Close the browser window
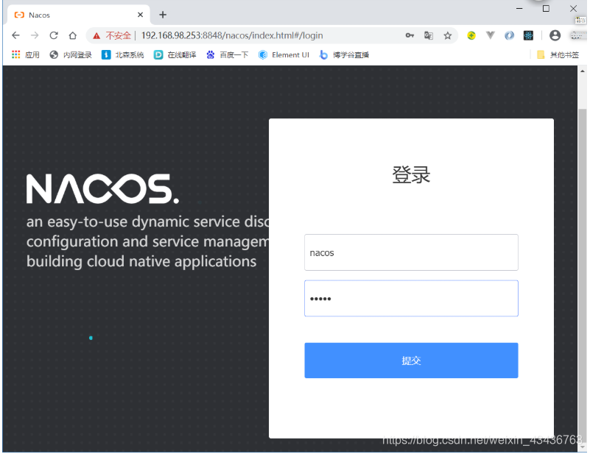Viewport: 590px width, 454px height. (x=573, y=8)
